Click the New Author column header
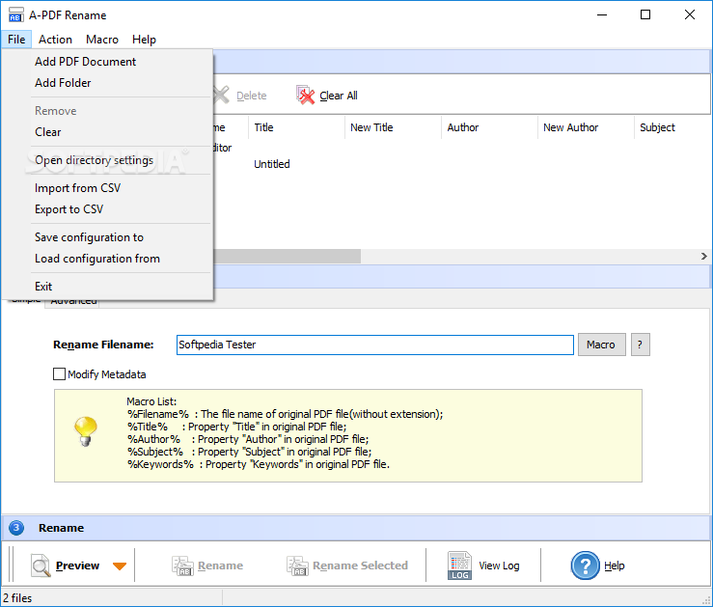 586,127
